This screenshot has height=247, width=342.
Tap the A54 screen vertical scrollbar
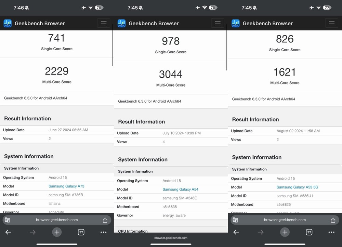[227, 47]
